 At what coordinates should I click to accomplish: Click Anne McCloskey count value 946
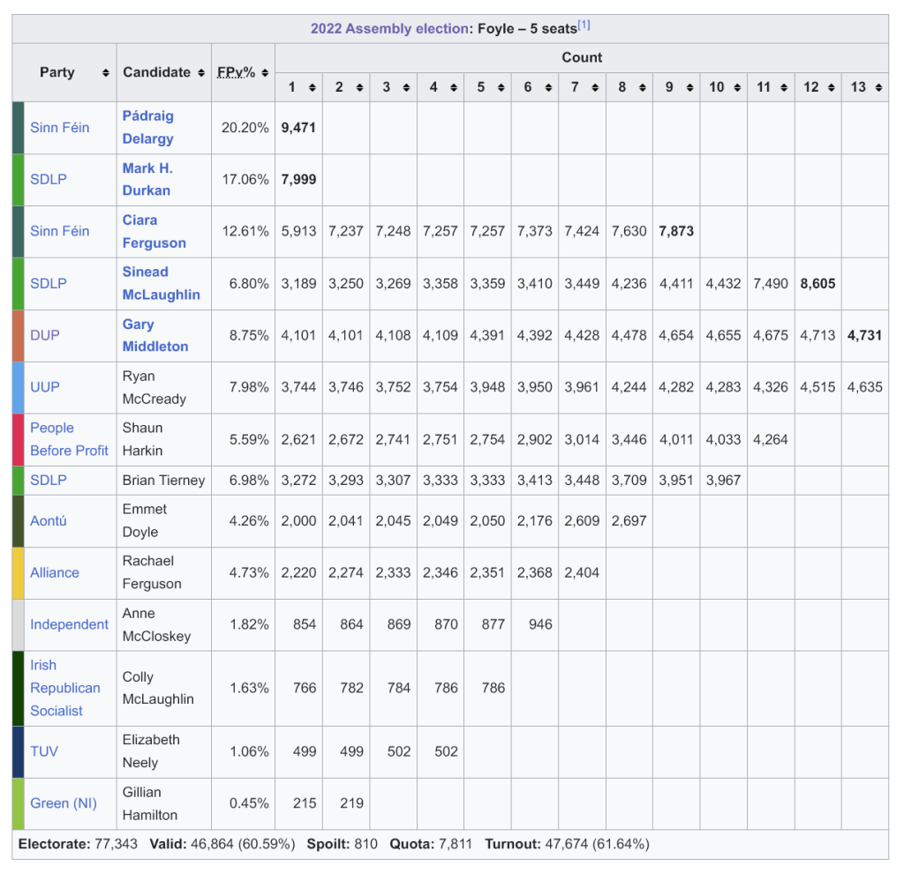(x=541, y=625)
